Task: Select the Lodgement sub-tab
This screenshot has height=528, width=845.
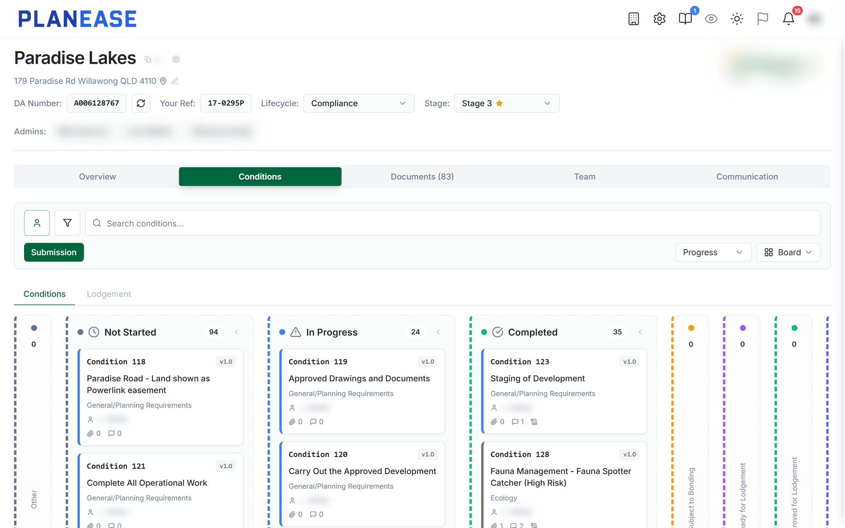Action: (109, 294)
